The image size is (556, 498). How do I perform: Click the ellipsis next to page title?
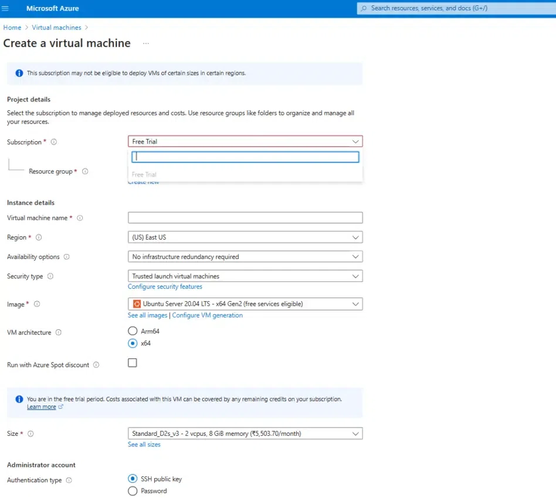pos(146,43)
